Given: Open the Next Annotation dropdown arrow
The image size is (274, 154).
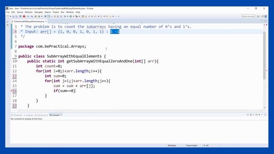Looking at the screenshot, I should coord(98,16).
